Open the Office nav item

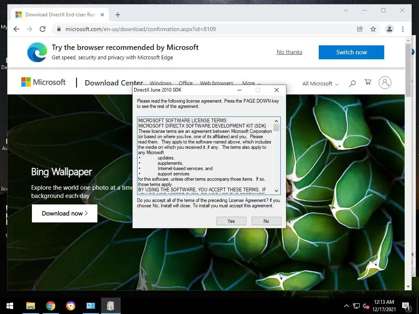pos(186,83)
